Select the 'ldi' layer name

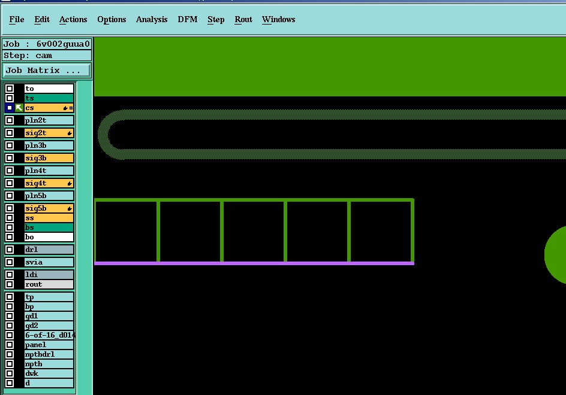(49, 275)
